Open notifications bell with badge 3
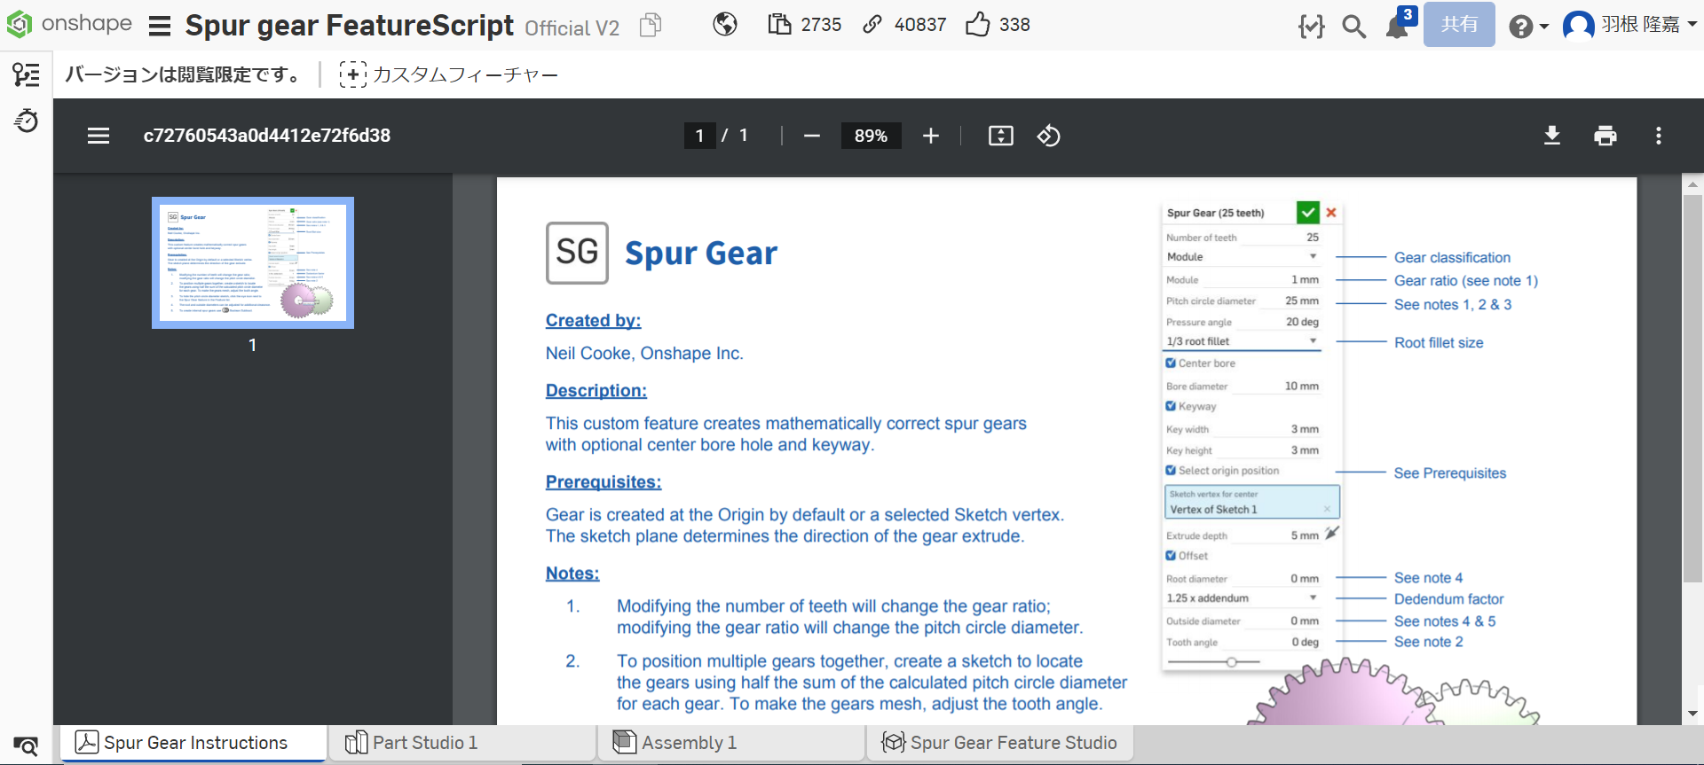The width and height of the screenshot is (1704, 765). tap(1400, 25)
